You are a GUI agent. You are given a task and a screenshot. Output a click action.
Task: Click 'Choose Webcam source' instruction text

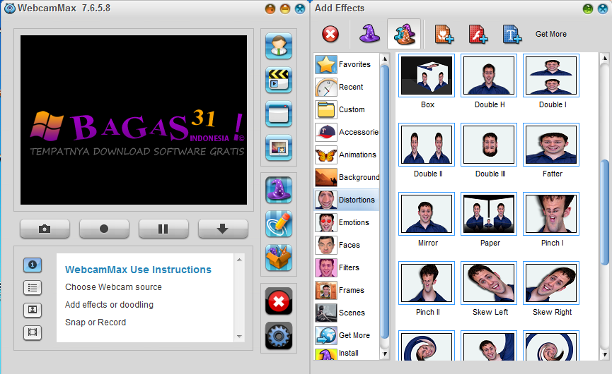point(113,287)
